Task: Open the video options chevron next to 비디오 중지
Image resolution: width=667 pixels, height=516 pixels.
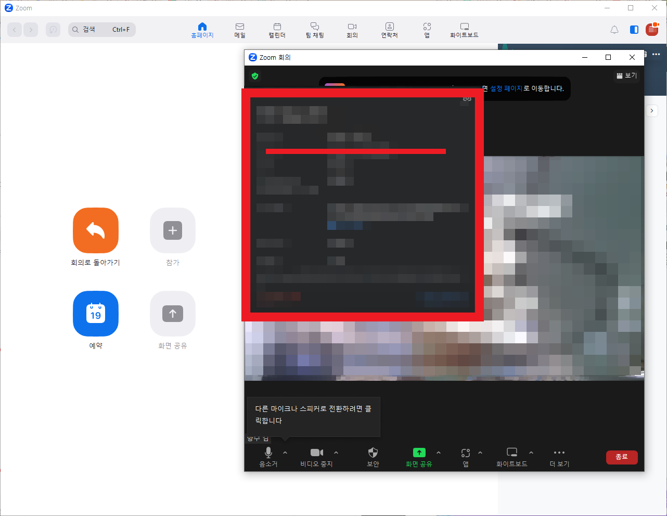Action: coord(336,452)
